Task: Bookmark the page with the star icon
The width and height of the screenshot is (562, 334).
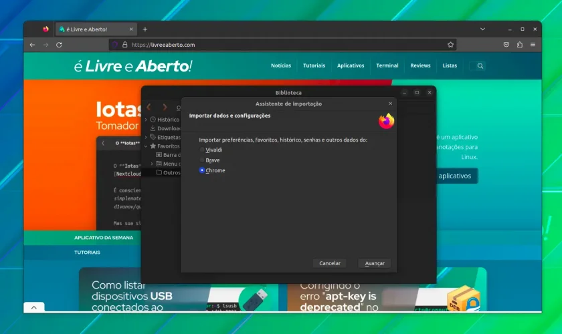Action: pos(450,45)
